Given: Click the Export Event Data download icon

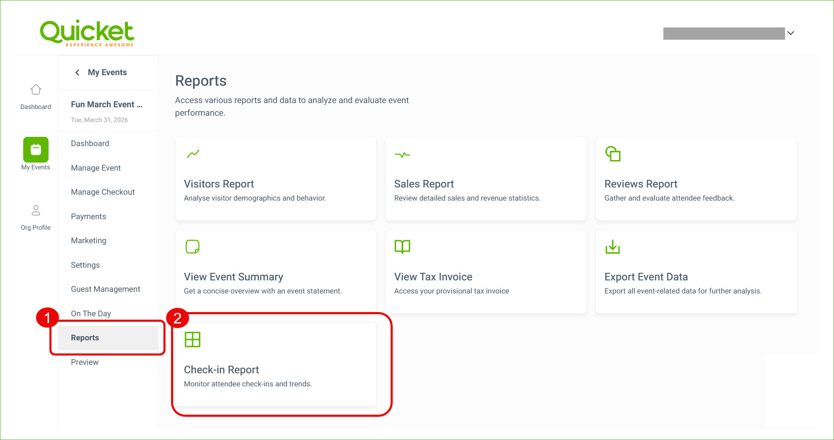Looking at the screenshot, I should click(x=612, y=247).
